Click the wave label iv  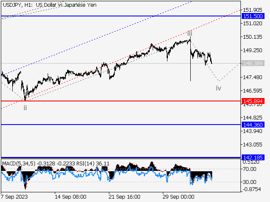pos(219,88)
